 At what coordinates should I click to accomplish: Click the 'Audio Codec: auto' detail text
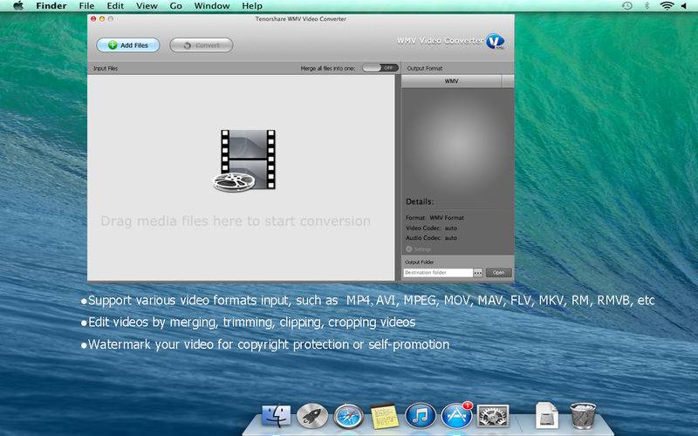click(x=431, y=238)
